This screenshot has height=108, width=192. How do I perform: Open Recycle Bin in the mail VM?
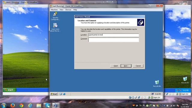point(157,84)
